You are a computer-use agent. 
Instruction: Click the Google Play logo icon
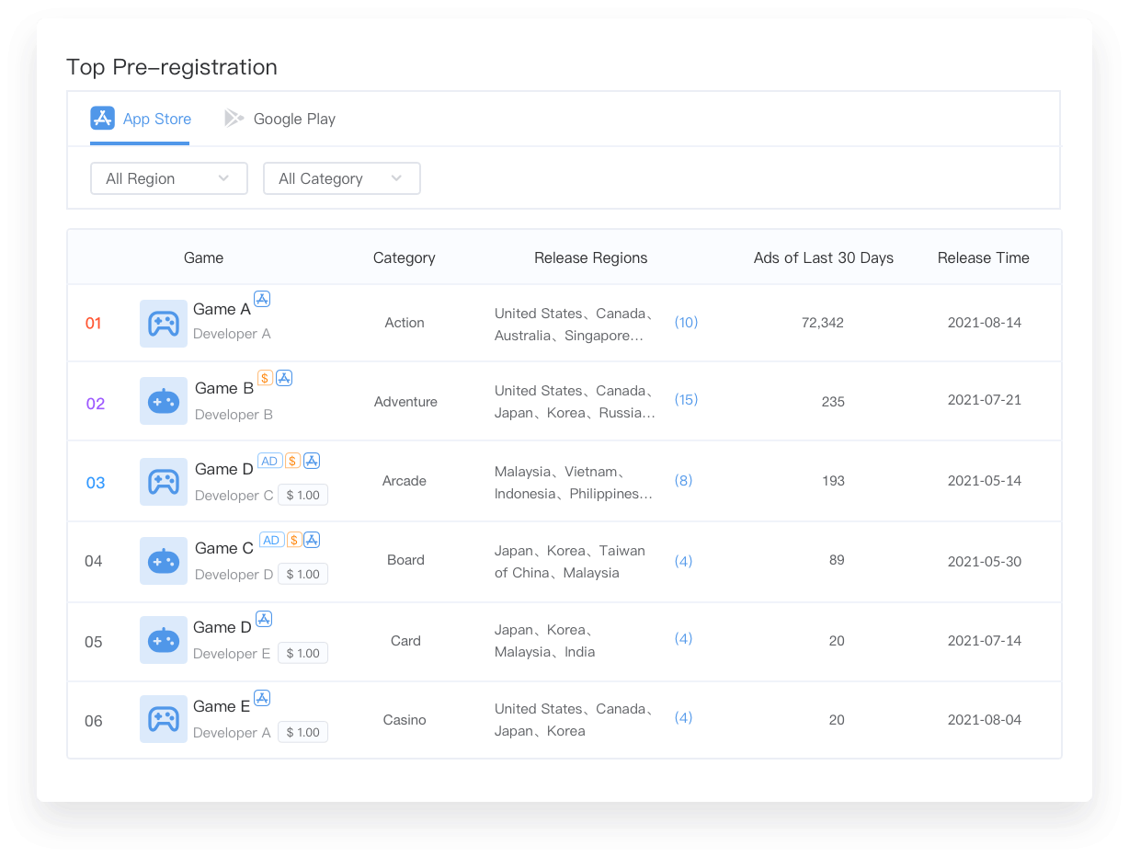coord(234,118)
